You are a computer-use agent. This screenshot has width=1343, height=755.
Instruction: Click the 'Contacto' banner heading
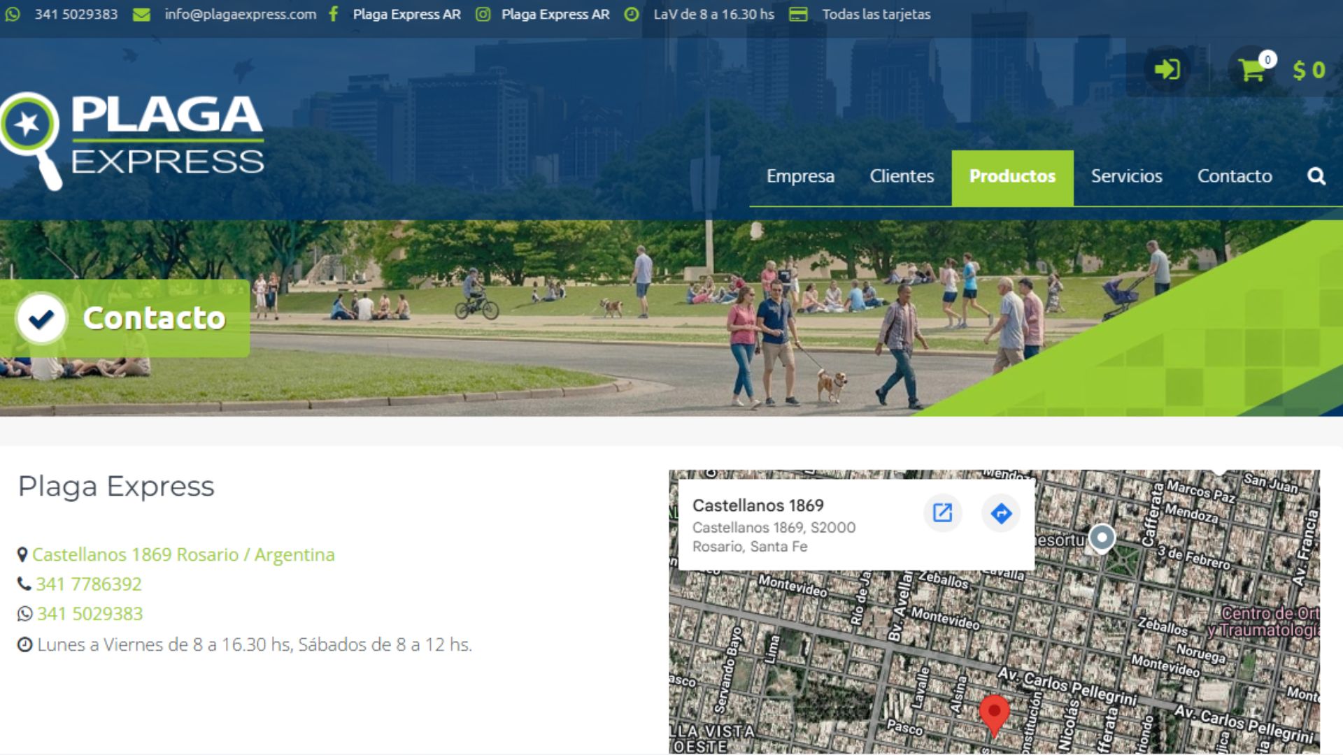pyautogui.click(x=155, y=318)
